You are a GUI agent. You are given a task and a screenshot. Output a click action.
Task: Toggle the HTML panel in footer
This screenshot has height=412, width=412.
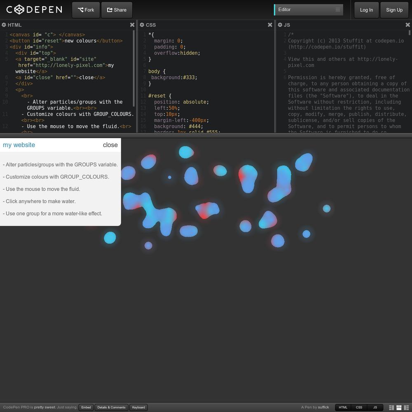343,407
